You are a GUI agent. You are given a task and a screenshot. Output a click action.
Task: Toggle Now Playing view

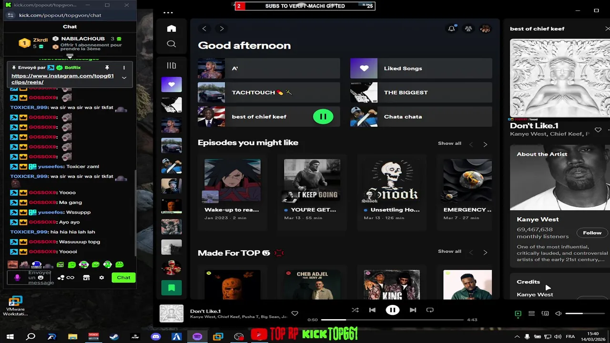[x=518, y=313]
